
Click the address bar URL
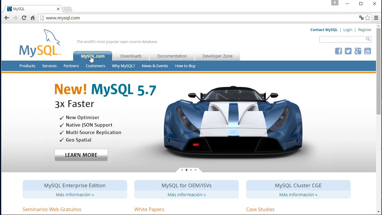63,18
